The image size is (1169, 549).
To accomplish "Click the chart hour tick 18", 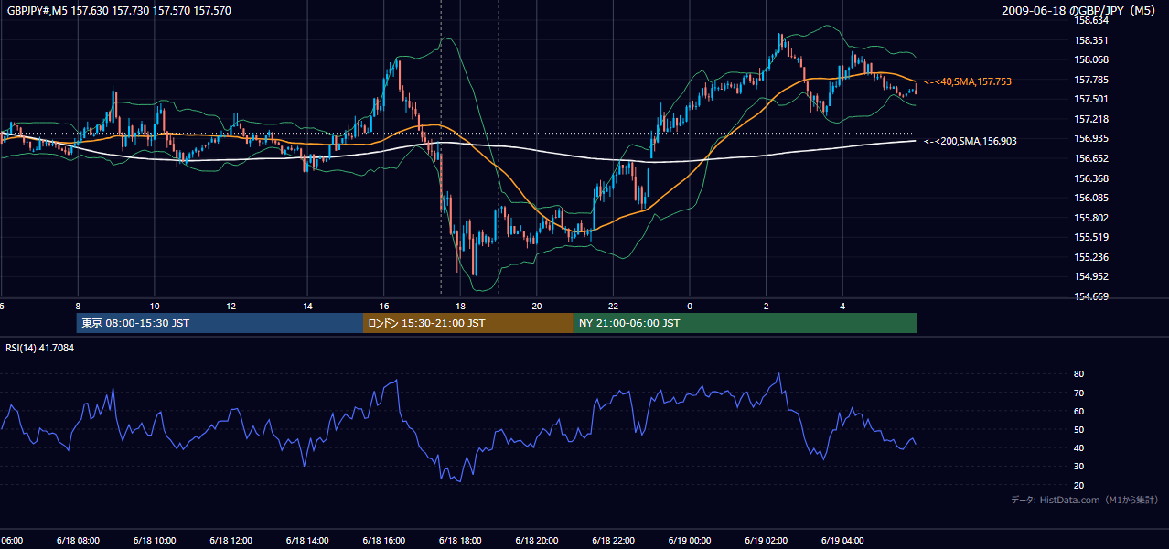I will coord(460,306).
